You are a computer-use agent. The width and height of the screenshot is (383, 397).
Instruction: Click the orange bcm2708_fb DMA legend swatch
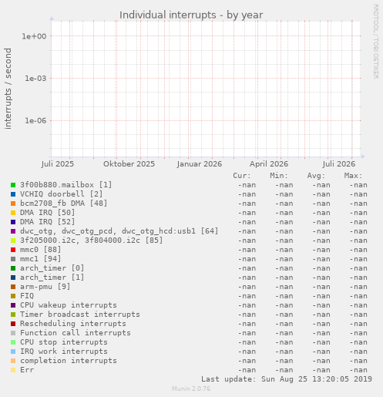point(13,204)
